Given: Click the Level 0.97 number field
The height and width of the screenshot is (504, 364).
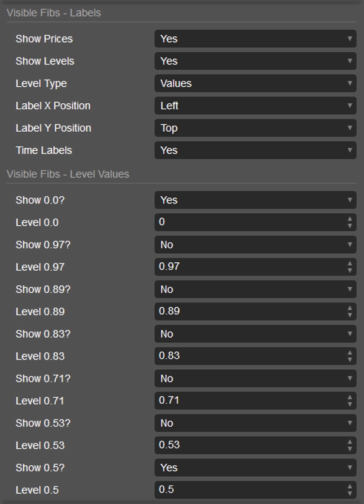Looking at the screenshot, I should (249, 267).
